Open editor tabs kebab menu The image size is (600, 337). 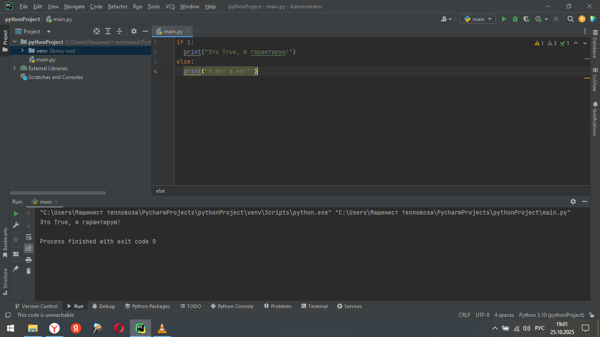coord(585,31)
